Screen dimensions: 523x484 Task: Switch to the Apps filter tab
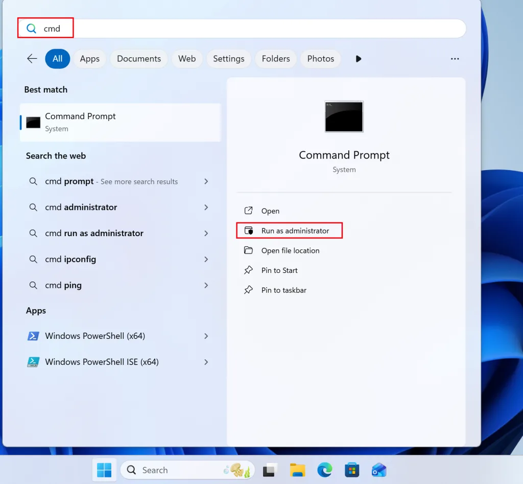pos(89,58)
